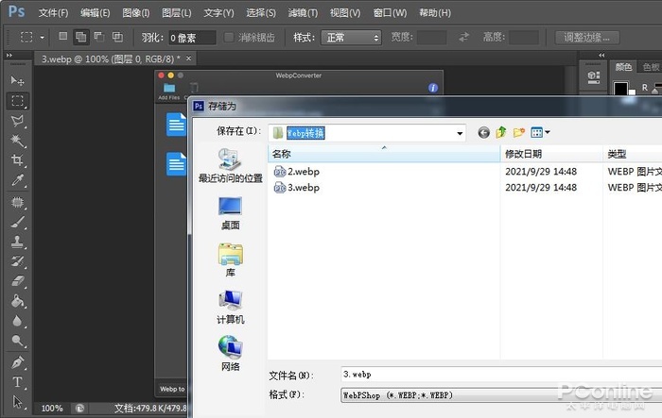Activate the Crop tool

17,160
